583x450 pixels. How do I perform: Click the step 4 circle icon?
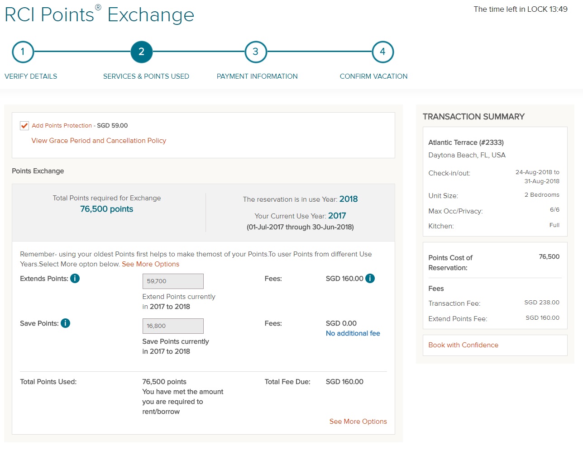point(383,52)
